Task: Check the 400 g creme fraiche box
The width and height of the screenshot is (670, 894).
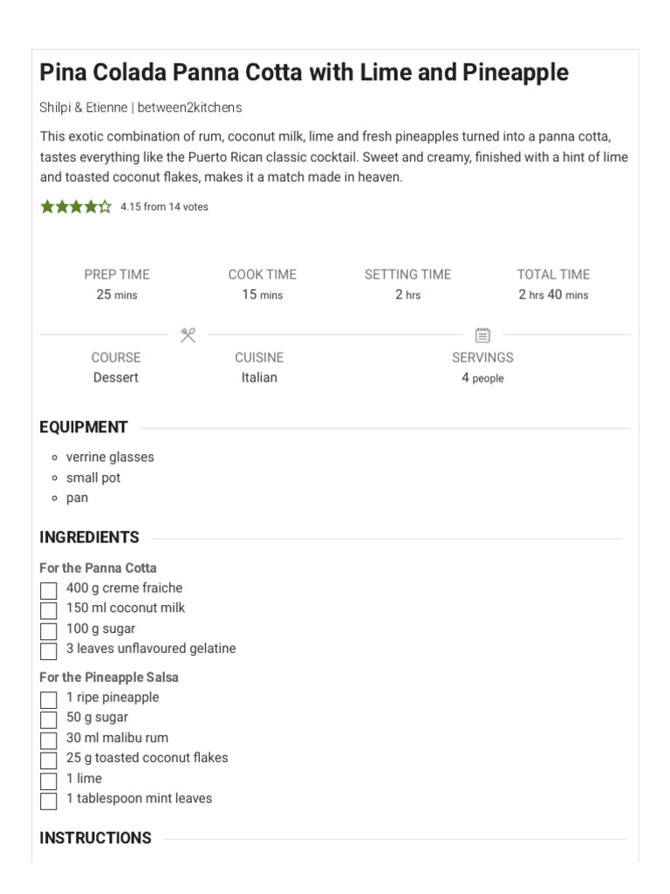Action: pos(49,591)
